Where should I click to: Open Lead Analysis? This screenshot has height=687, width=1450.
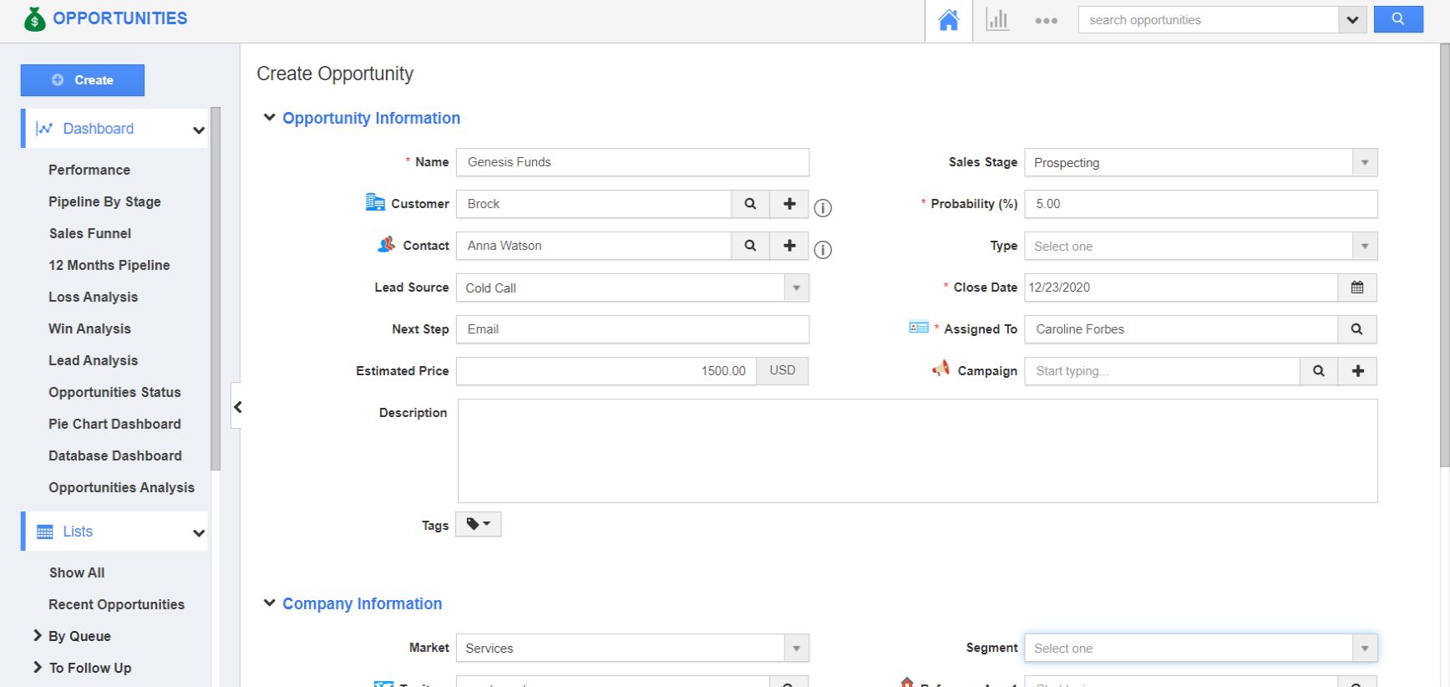click(x=93, y=360)
